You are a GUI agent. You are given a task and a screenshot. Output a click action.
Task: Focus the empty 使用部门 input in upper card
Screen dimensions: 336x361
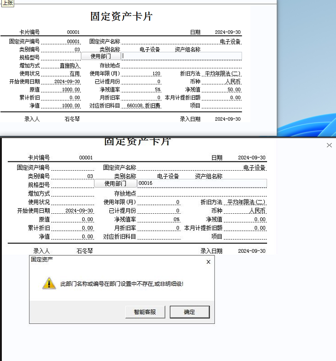pyautogui.click(x=182, y=56)
